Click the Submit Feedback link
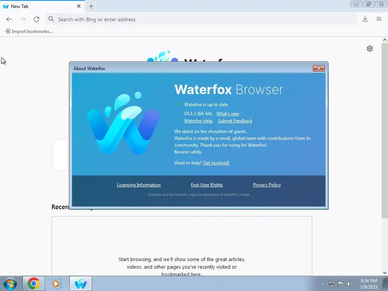 (235, 121)
